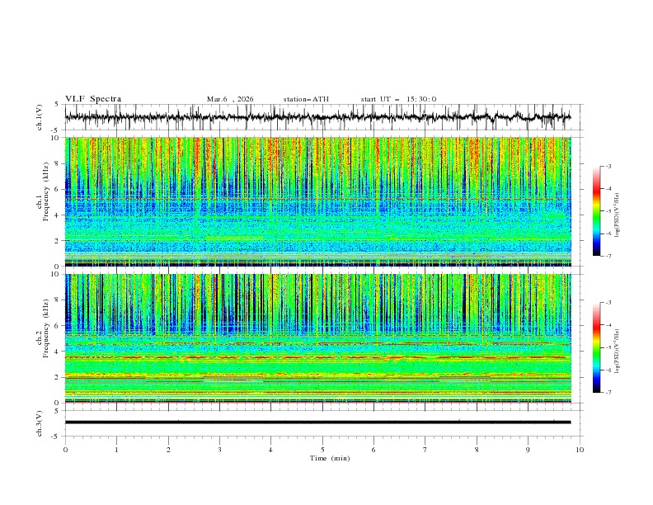Click the lower color scale bar for ch.2
Screen dimensions: 653x505
tap(596, 347)
